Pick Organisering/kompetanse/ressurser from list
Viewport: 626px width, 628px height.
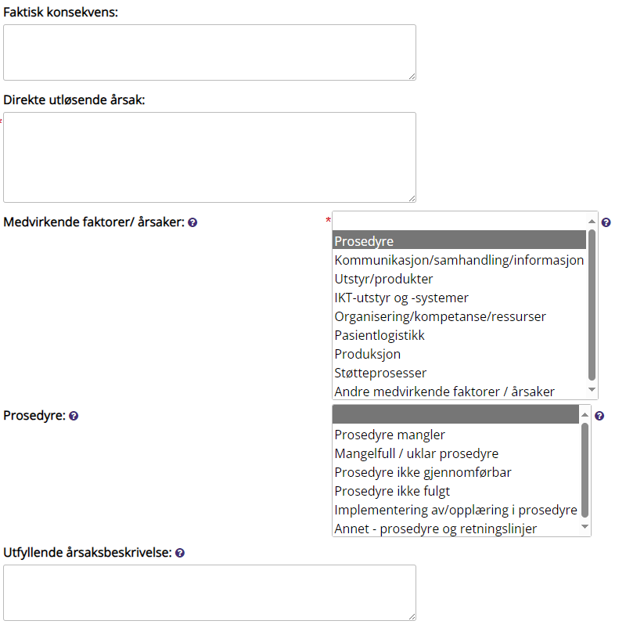pyautogui.click(x=440, y=316)
